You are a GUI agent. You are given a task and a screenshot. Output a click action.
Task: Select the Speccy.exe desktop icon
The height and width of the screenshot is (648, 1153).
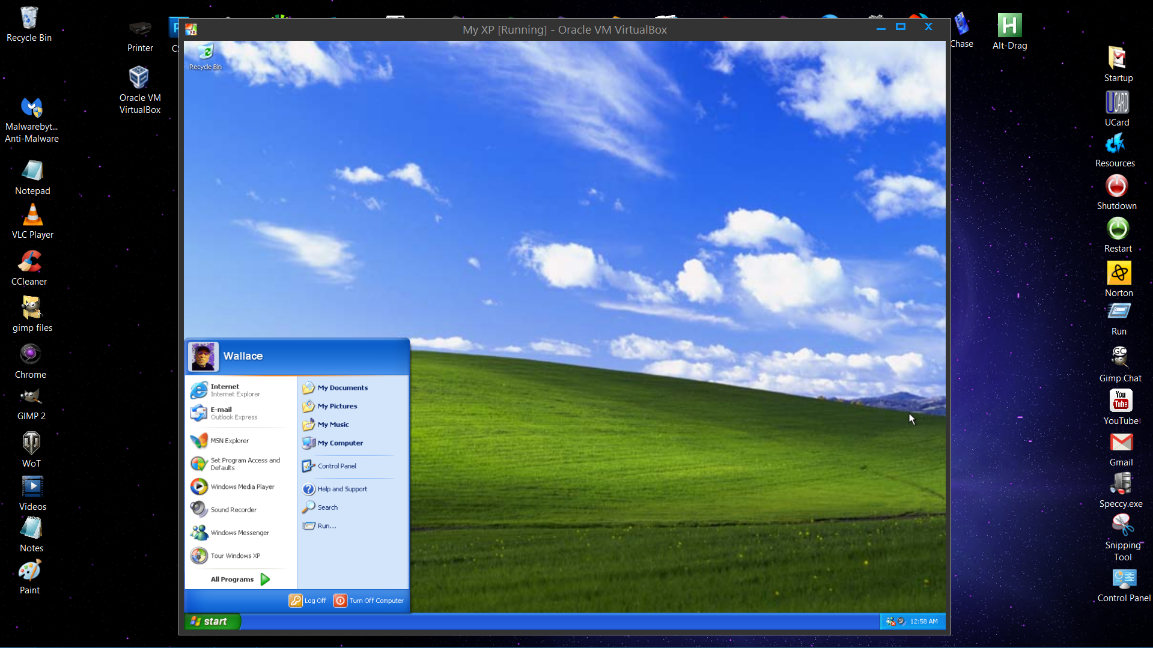1121,491
